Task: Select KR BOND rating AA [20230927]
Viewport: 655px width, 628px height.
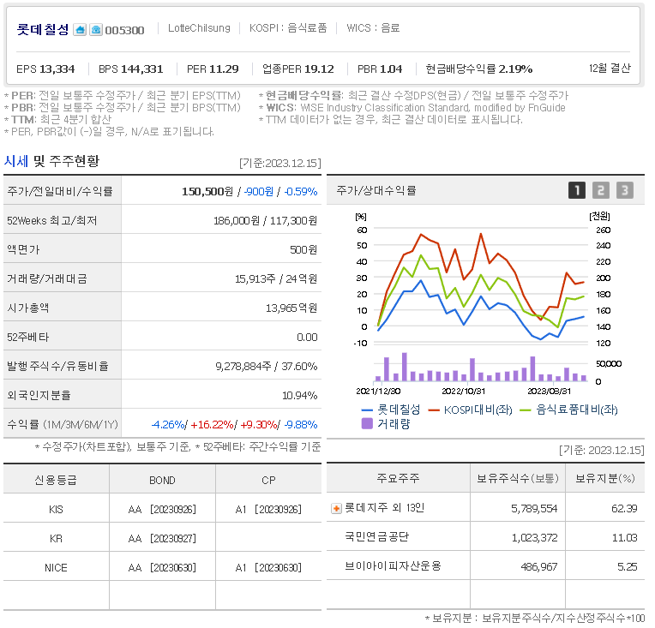Action: pos(162,539)
